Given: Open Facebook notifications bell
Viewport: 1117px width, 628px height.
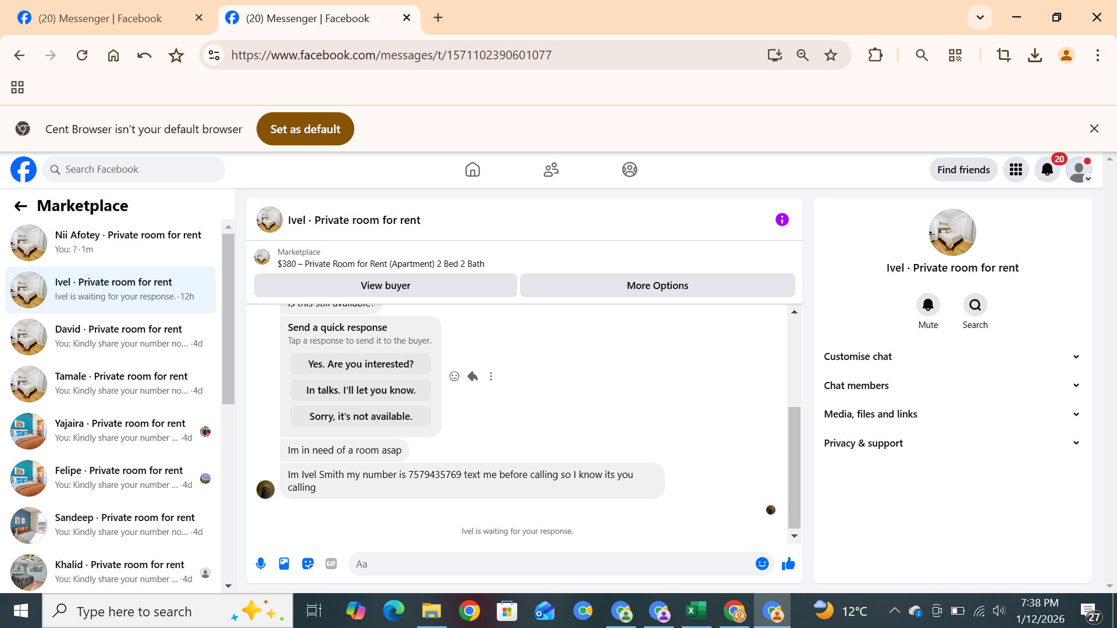Looking at the screenshot, I should [1047, 169].
